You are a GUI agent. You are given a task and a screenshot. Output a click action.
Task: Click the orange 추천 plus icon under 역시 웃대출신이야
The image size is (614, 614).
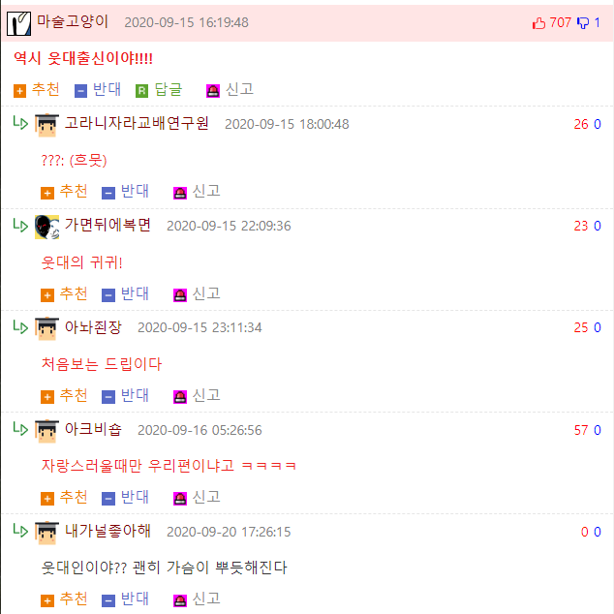pos(19,91)
